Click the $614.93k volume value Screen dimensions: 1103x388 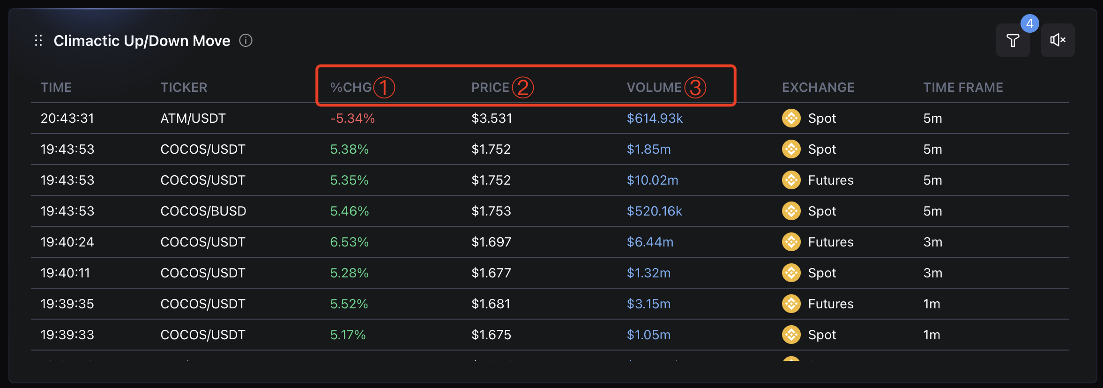pos(655,118)
